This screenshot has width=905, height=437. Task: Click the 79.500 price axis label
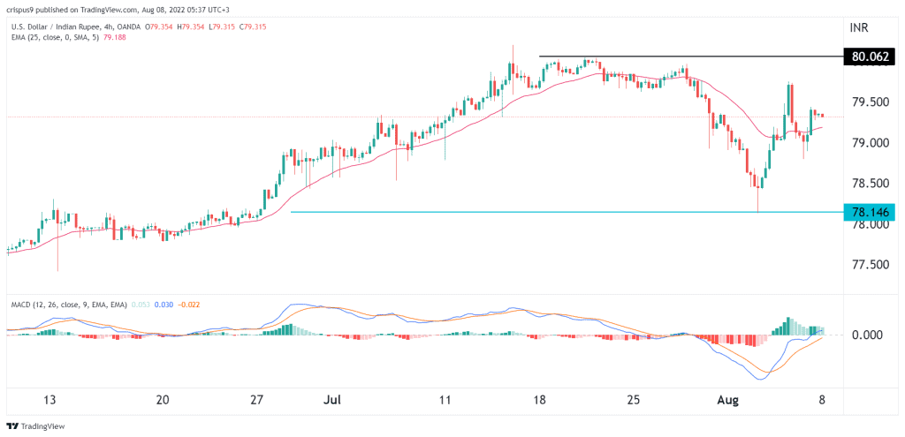pyautogui.click(x=870, y=102)
